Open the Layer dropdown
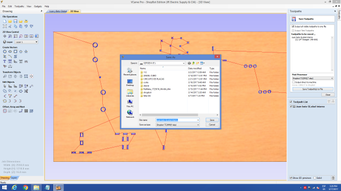The image size is (341, 191). pyautogui.click(x=26, y=42)
